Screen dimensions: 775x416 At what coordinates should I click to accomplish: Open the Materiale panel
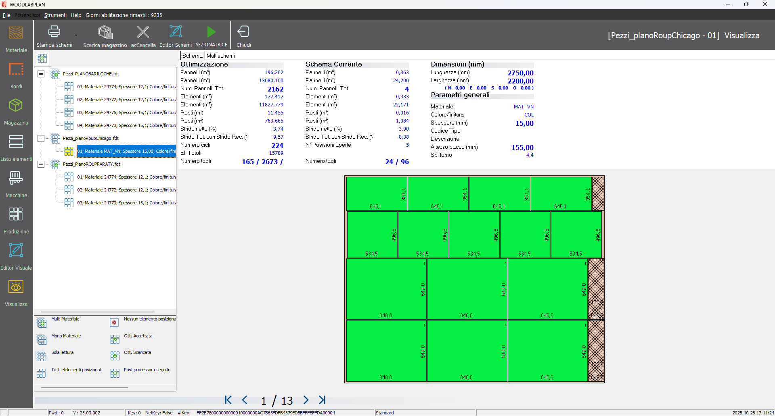pyautogui.click(x=16, y=37)
